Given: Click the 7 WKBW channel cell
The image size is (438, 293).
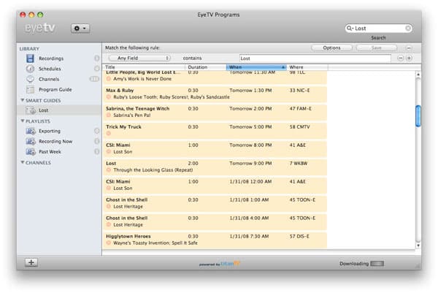Looking at the screenshot, I should pos(299,163).
